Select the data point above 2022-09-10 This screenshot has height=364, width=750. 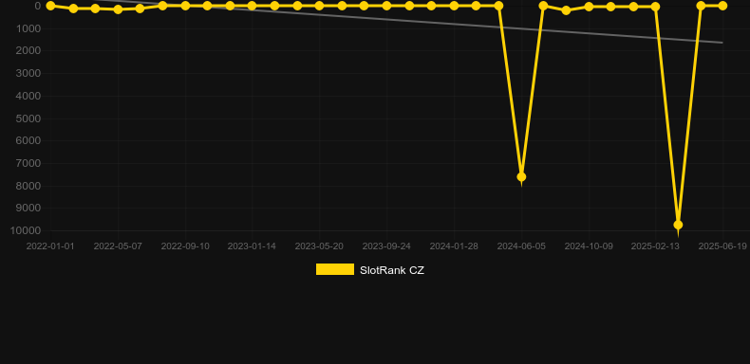click(x=185, y=6)
